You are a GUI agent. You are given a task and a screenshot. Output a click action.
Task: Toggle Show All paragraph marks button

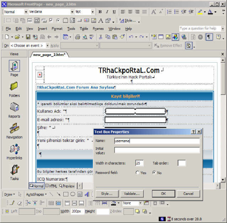pyautogui.click(x=209, y=37)
